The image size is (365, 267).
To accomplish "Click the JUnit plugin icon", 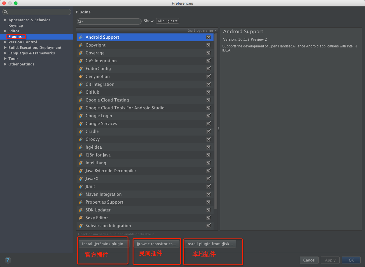I will 81,186.
